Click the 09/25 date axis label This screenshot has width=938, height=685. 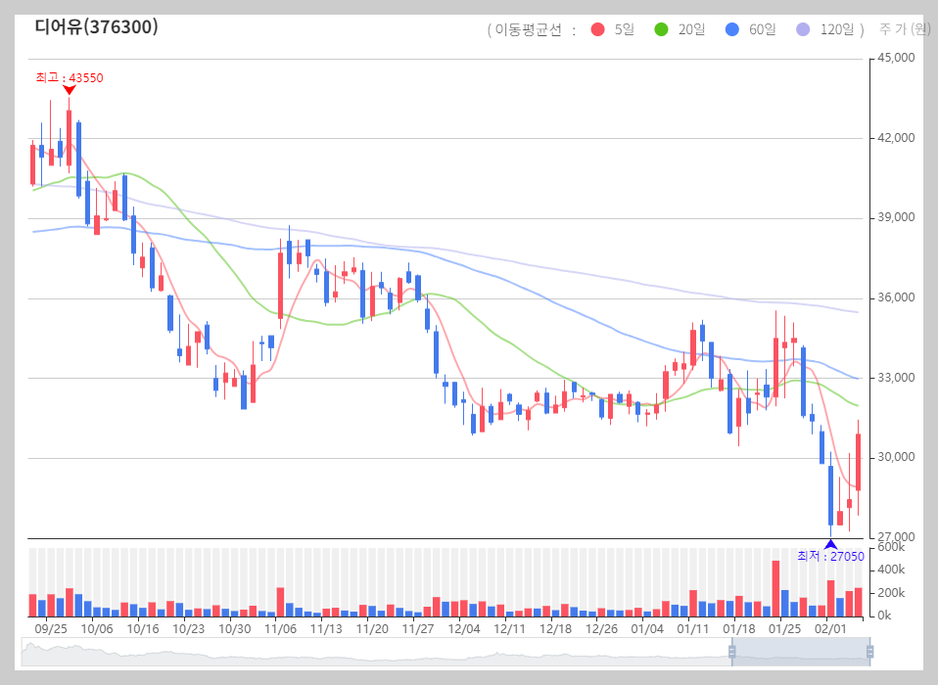[51, 628]
